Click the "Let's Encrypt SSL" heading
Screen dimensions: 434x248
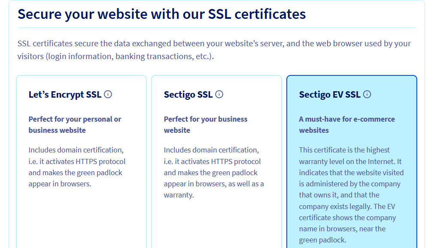pos(65,94)
